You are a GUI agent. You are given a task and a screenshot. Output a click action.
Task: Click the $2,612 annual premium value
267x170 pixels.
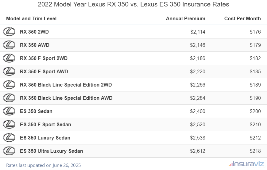(x=198, y=151)
